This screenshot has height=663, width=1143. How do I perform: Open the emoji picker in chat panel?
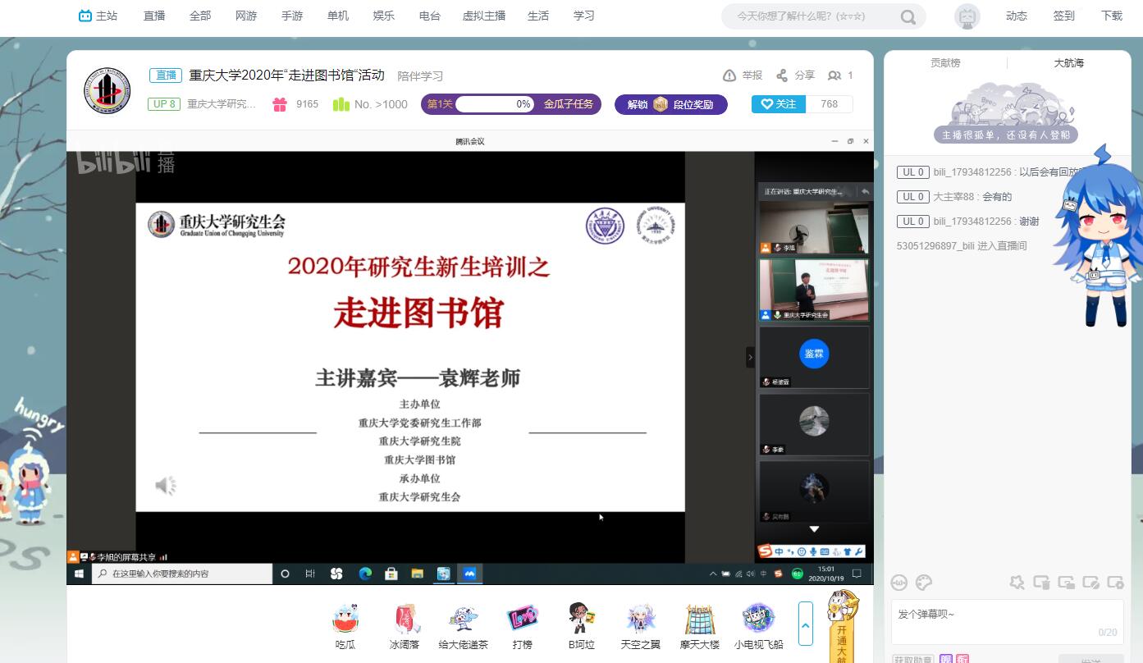tap(899, 583)
